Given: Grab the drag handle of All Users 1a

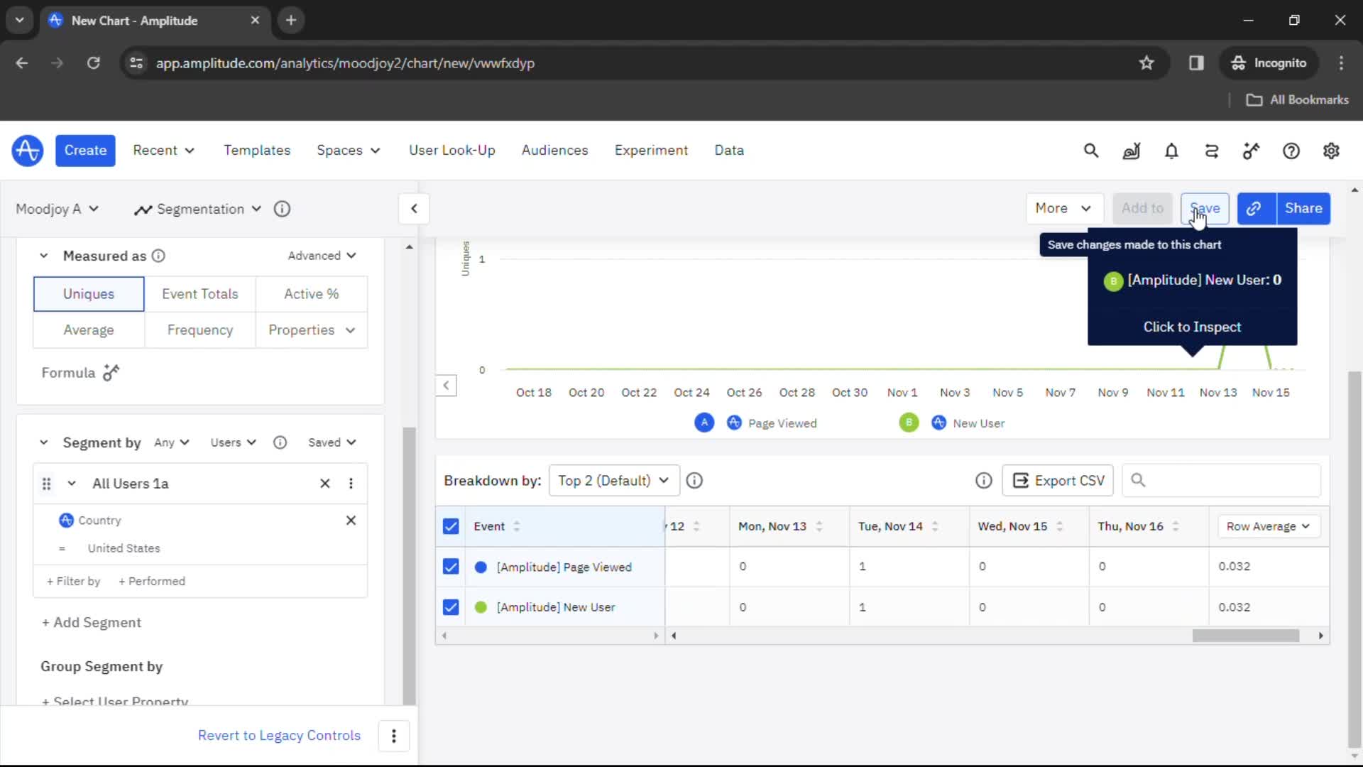Looking at the screenshot, I should pos(46,484).
